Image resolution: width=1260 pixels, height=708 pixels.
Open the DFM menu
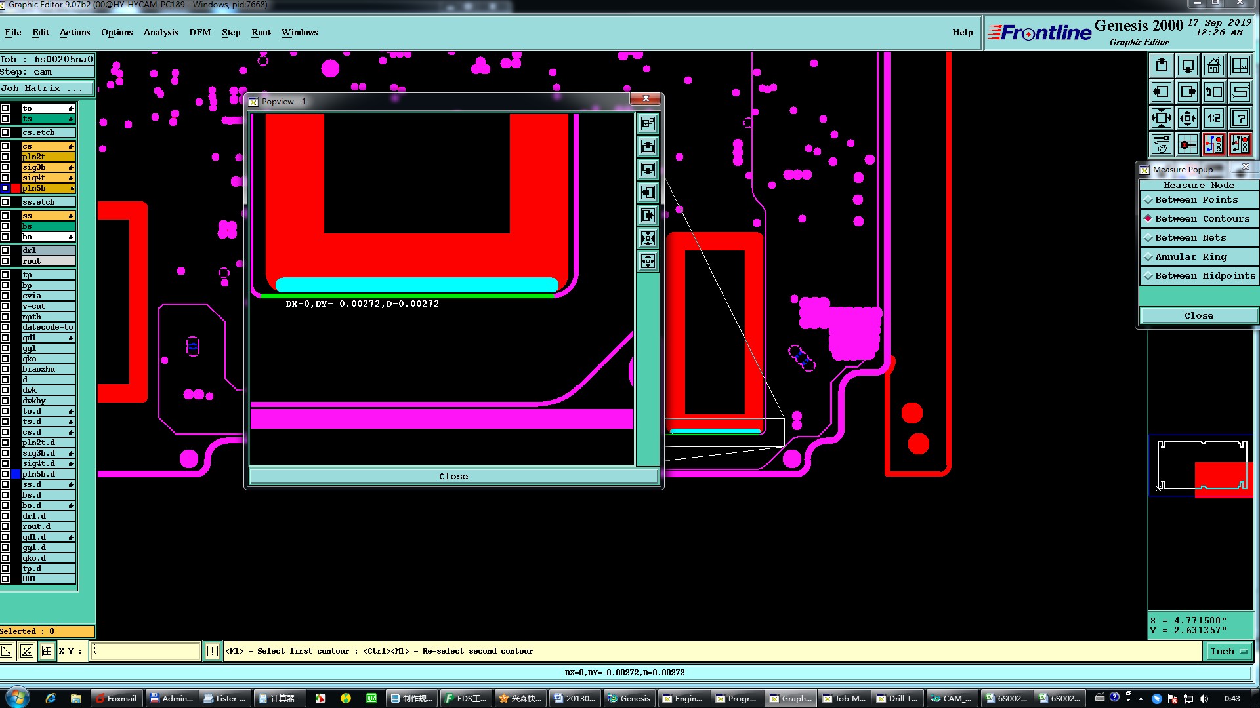[x=199, y=32]
